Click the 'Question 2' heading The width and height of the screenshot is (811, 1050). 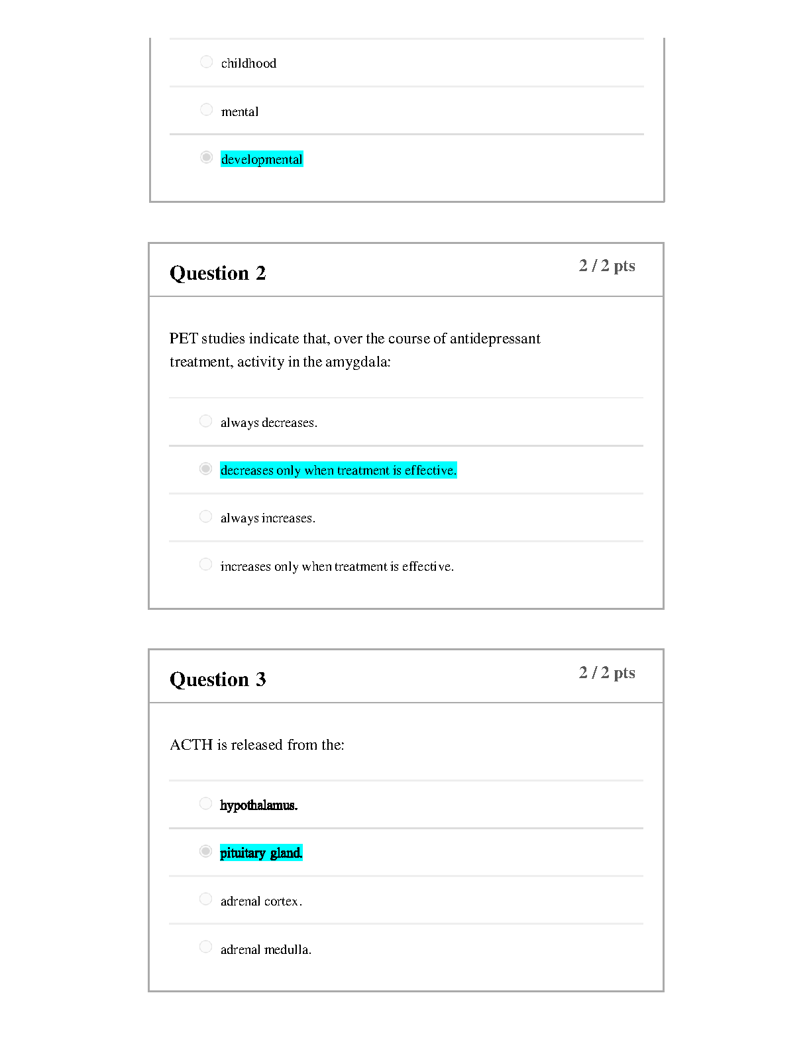pyautogui.click(x=217, y=273)
